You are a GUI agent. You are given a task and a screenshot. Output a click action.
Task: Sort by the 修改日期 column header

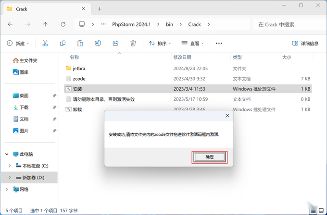(x=182, y=57)
